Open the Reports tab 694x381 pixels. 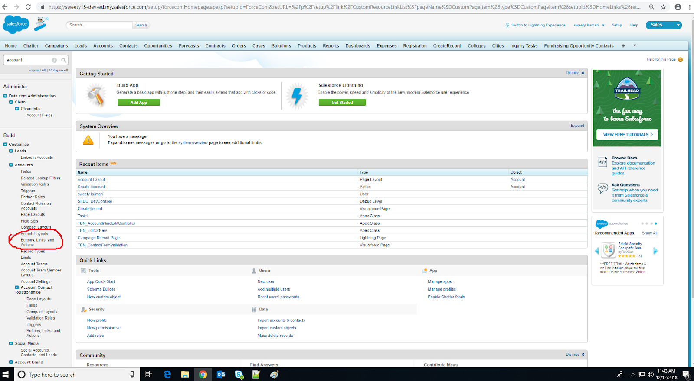coord(331,46)
